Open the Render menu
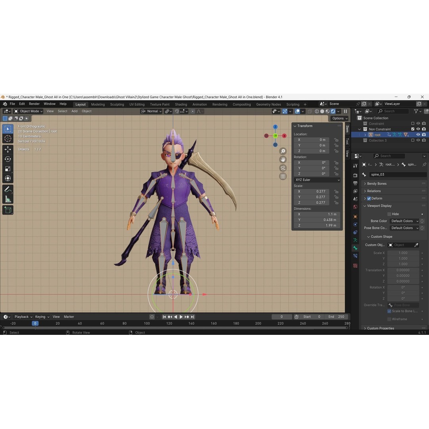Screen dimensions: 429x429 click(x=34, y=104)
